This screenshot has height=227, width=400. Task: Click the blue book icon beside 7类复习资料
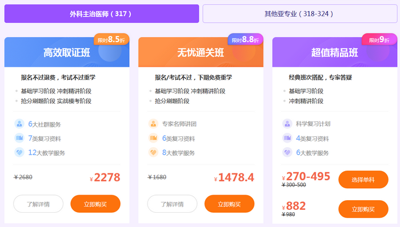tap(19, 138)
